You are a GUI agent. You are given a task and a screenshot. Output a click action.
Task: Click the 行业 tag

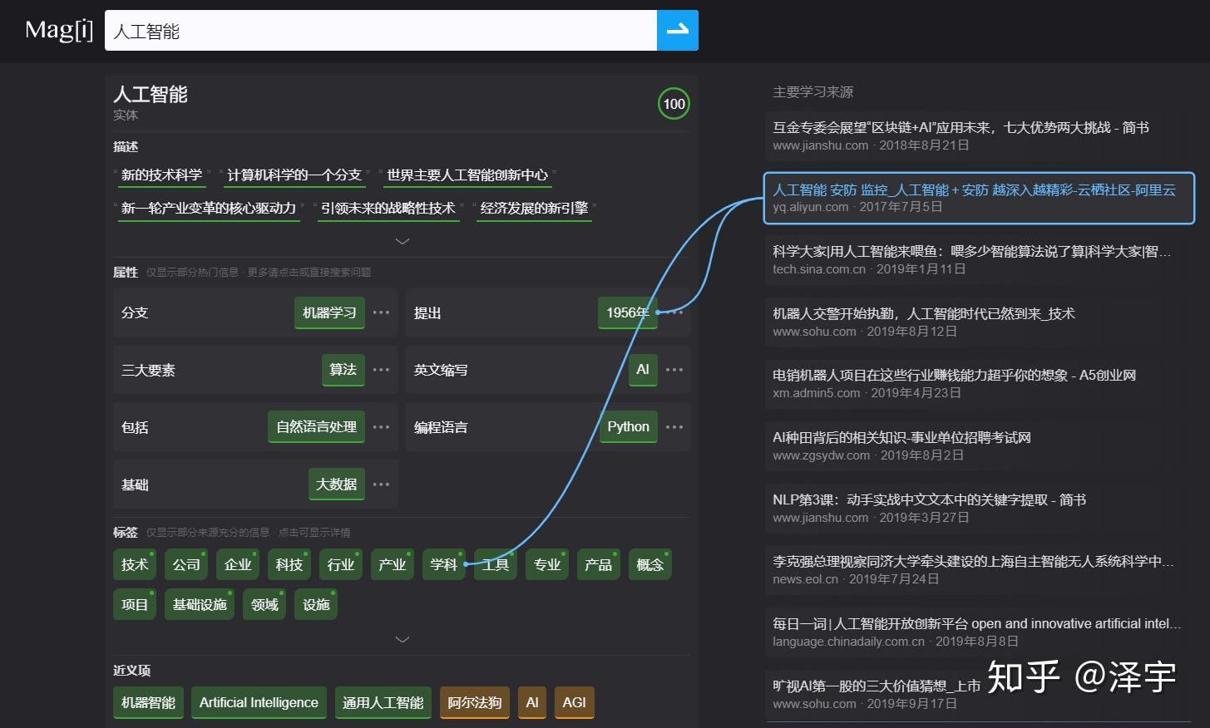341,565
